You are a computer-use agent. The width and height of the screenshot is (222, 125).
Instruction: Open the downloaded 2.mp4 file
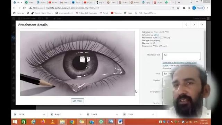point(94,114)
